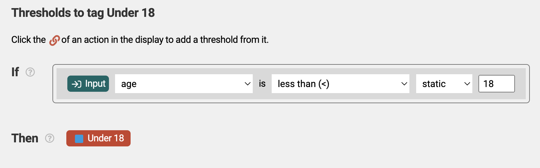Screen dimensions: 540x168
Task: Click the Thresholds to tag Under 18 heading
Action: (83, 13)
